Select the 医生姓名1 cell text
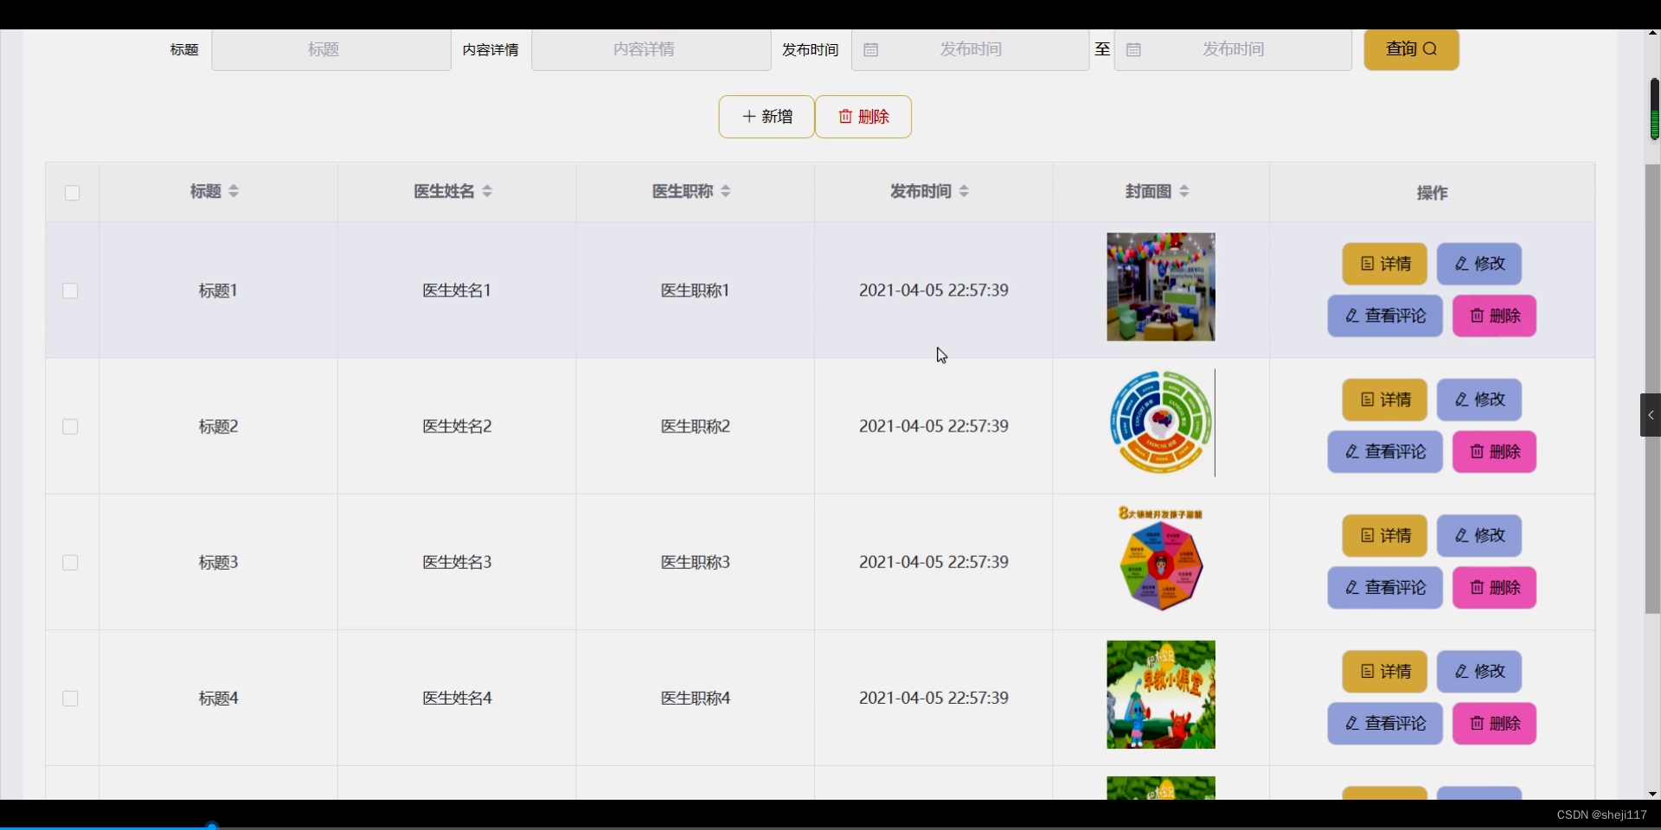 click(457, 290)
